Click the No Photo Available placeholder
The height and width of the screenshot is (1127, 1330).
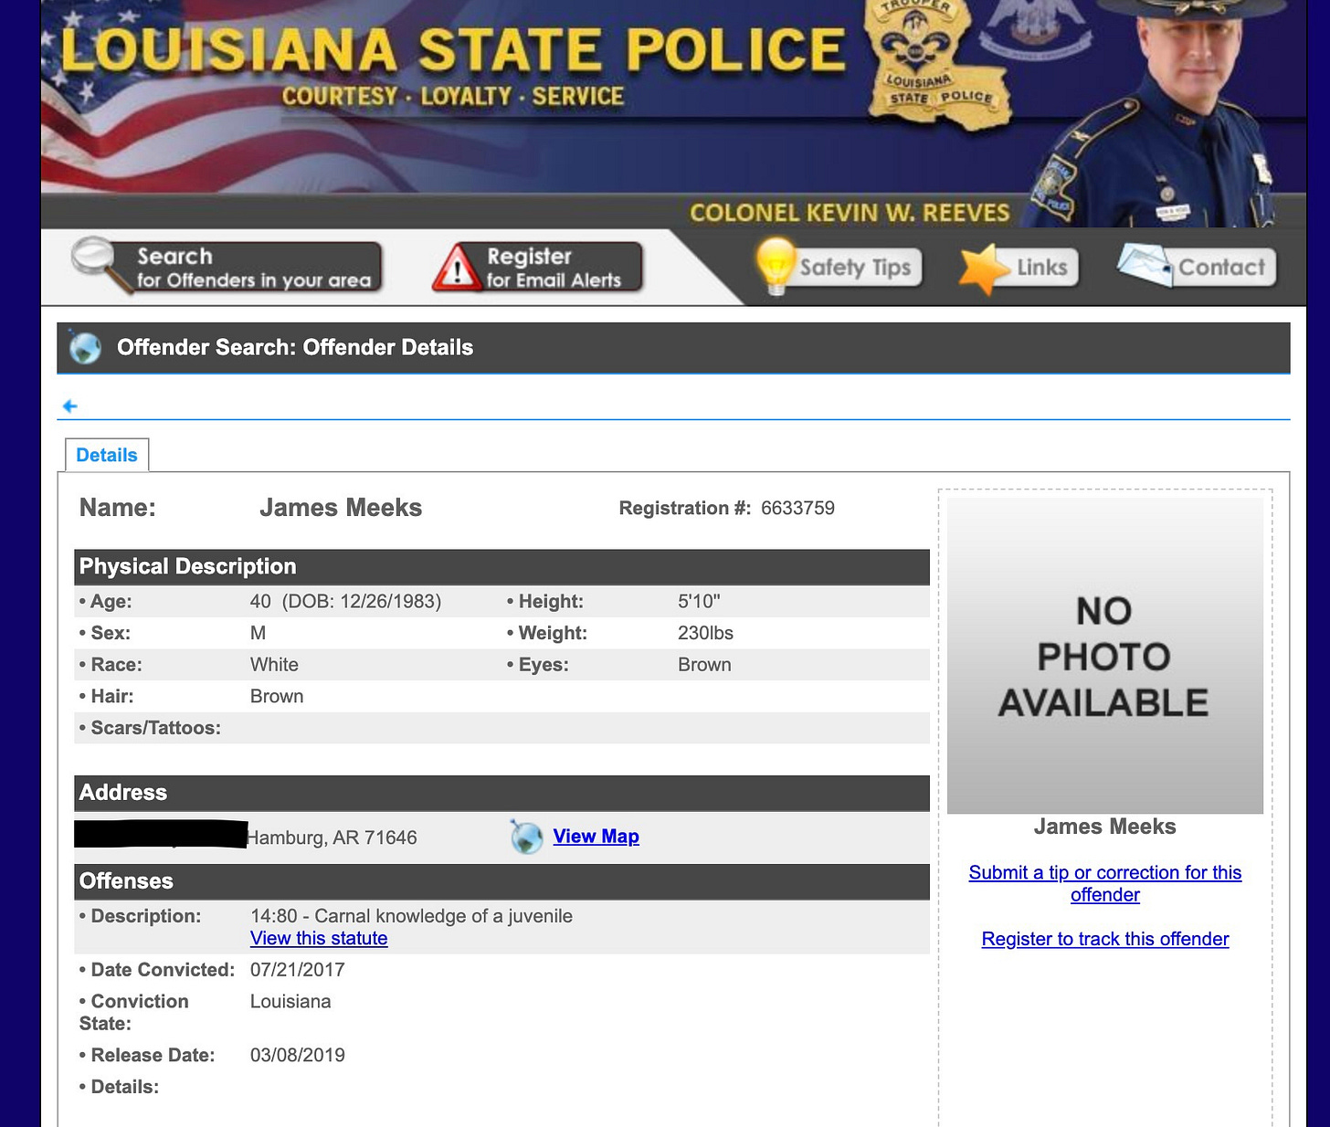(x=1105, y=655)
